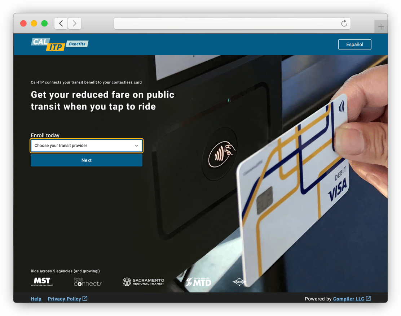401x316 pixels.
Task: Open a new tab with the plus button
Action: tap(381, 27)
